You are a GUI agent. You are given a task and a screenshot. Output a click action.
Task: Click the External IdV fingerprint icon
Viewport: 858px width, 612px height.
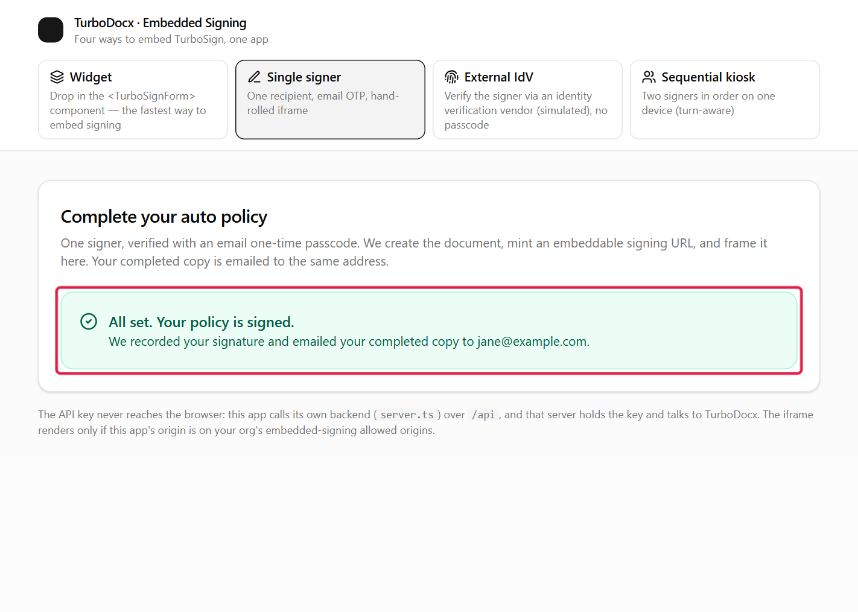tap(451, 77)
